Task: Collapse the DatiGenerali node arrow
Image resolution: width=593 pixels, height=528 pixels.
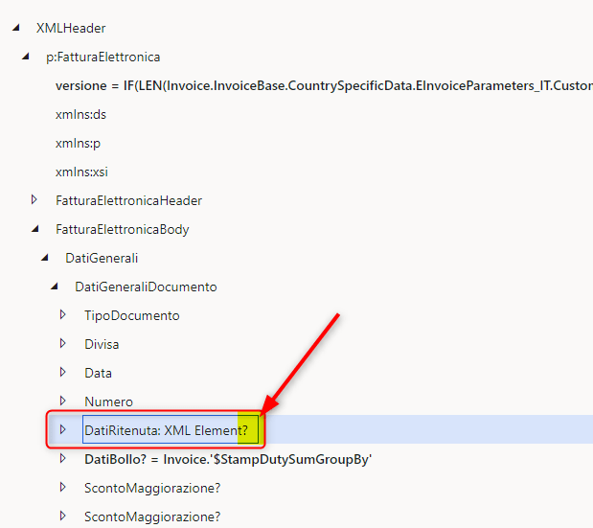Action: 45,259
